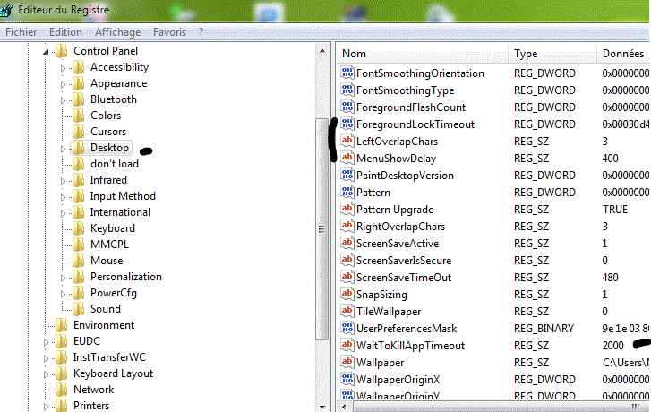Click ForegroundLockTimeout value icon
651x412 pixels.
click(x=347, y=124)
